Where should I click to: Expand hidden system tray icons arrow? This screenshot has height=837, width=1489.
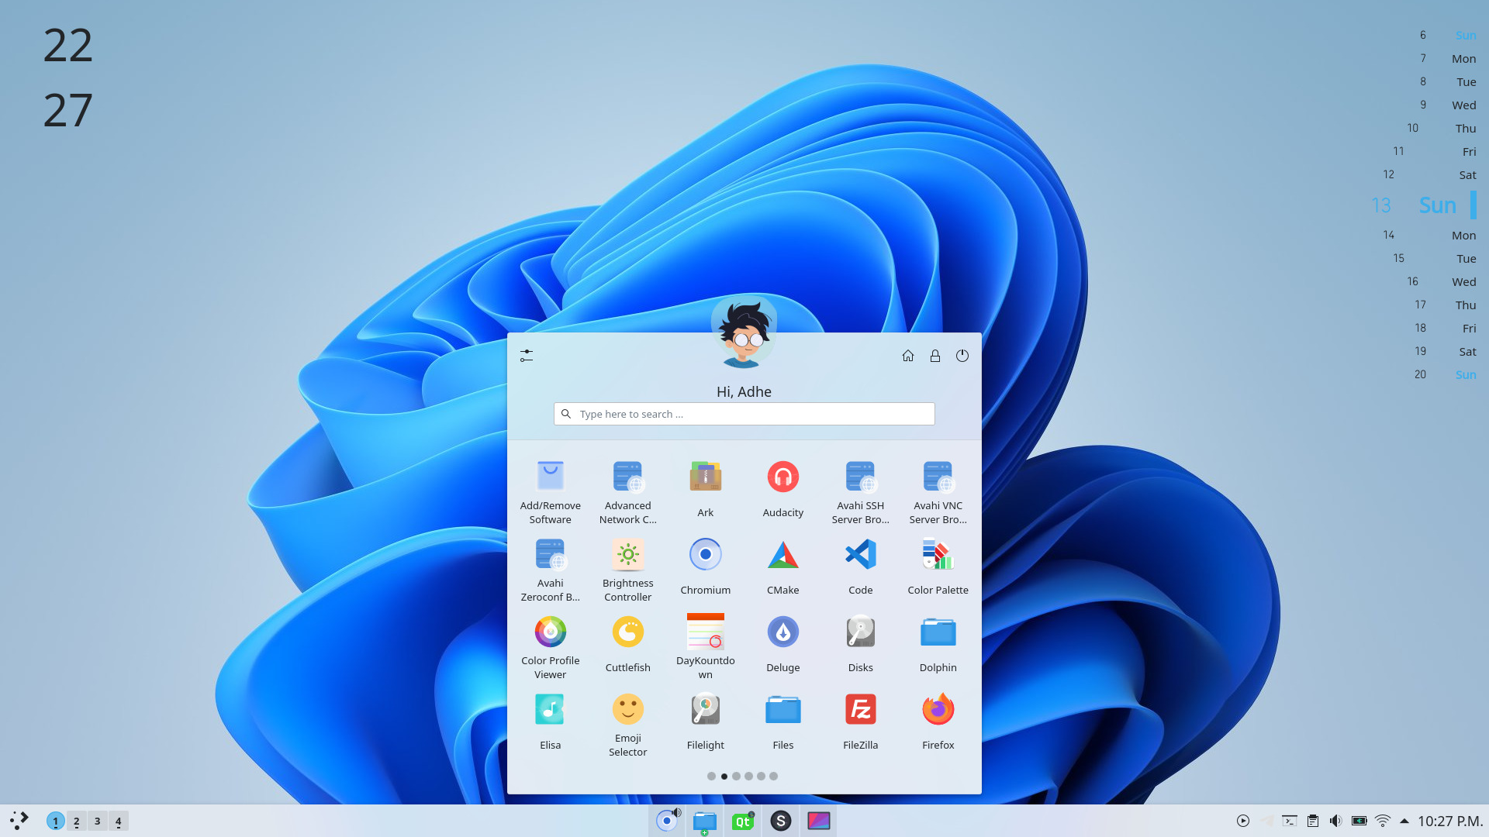[1404, 821]
